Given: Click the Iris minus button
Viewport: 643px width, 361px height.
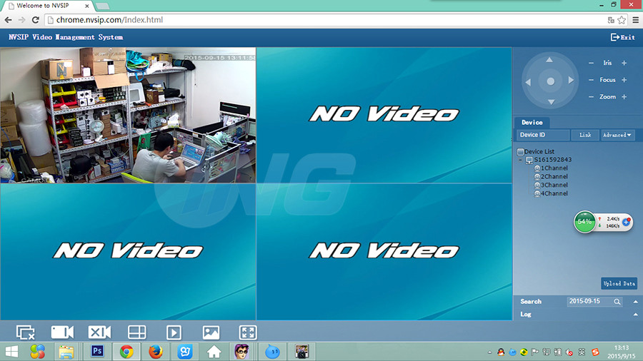Looking at the screenshot, I should pyautogui.click(x=591, y=63).
